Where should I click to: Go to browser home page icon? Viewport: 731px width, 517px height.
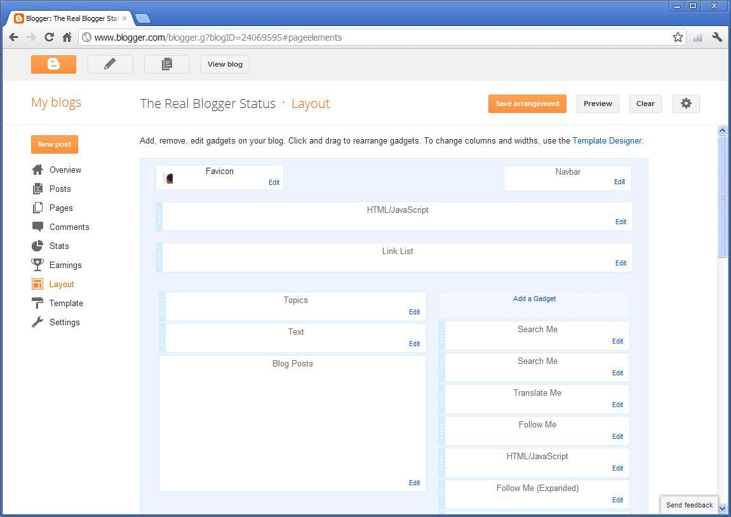tap(67, 37)
